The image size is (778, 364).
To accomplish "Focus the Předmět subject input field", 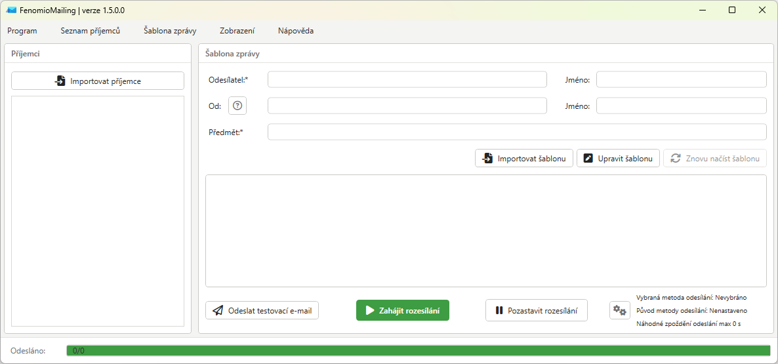I will pos(517,132).
